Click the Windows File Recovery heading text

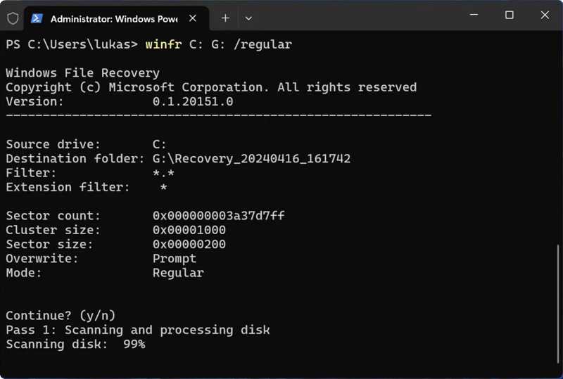click(82, 73)
